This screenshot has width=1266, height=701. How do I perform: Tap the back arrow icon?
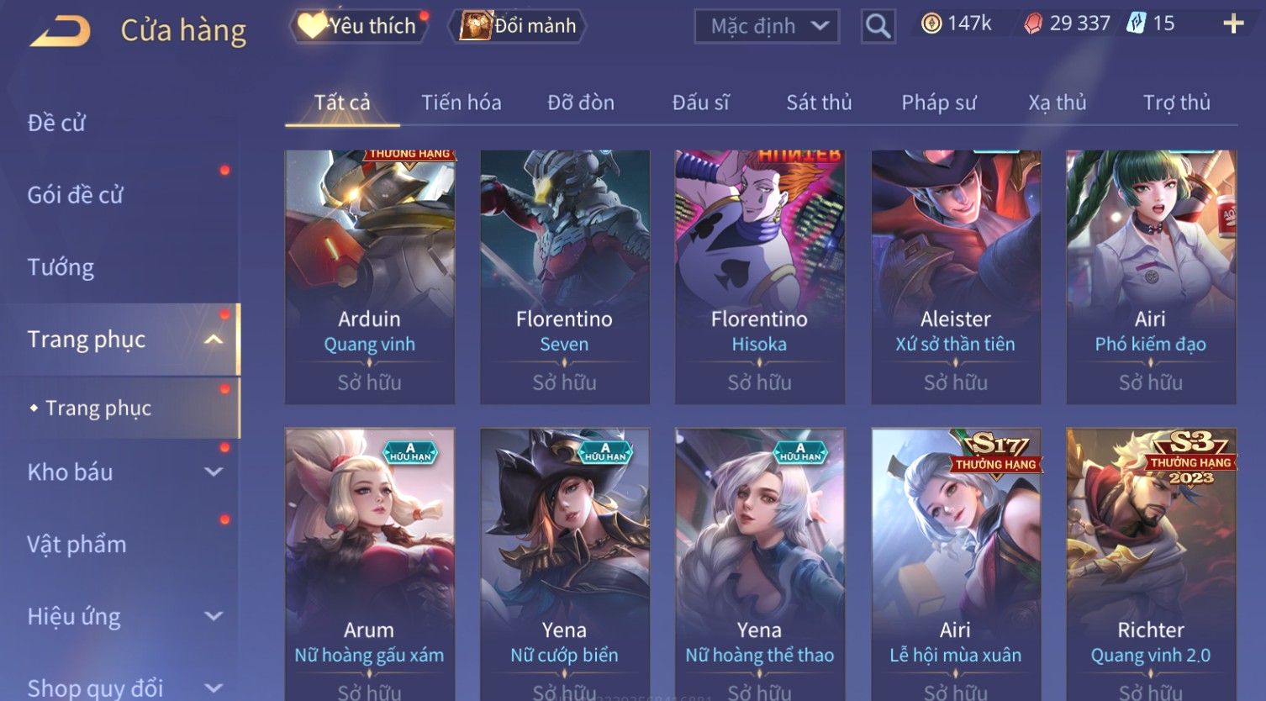[61, 31]
